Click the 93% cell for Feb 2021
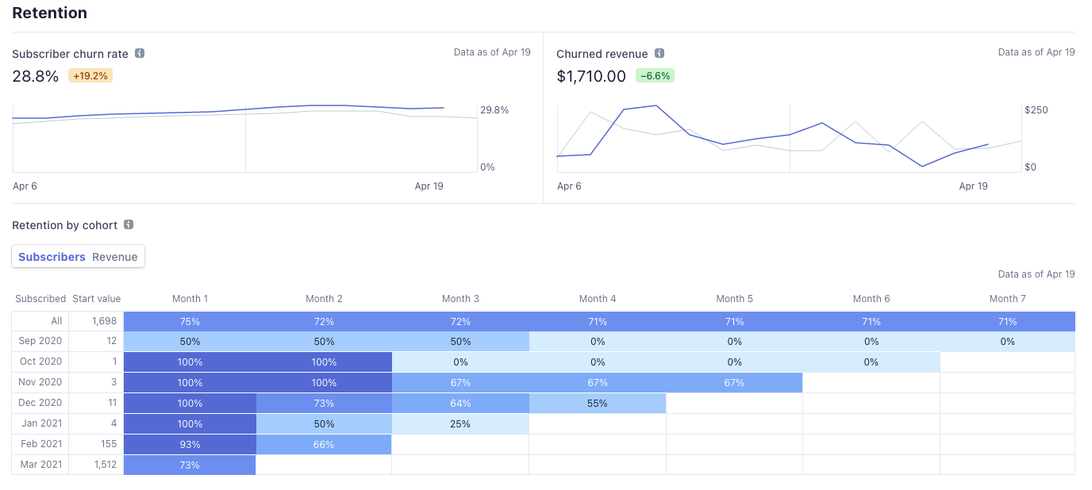Screen dimensions: 1092x490 [190, 445]
